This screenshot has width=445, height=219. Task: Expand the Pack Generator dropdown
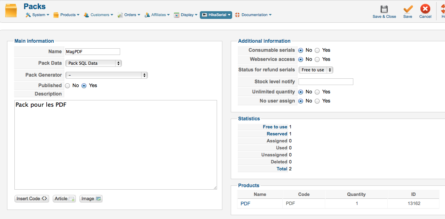click(106, 75)
